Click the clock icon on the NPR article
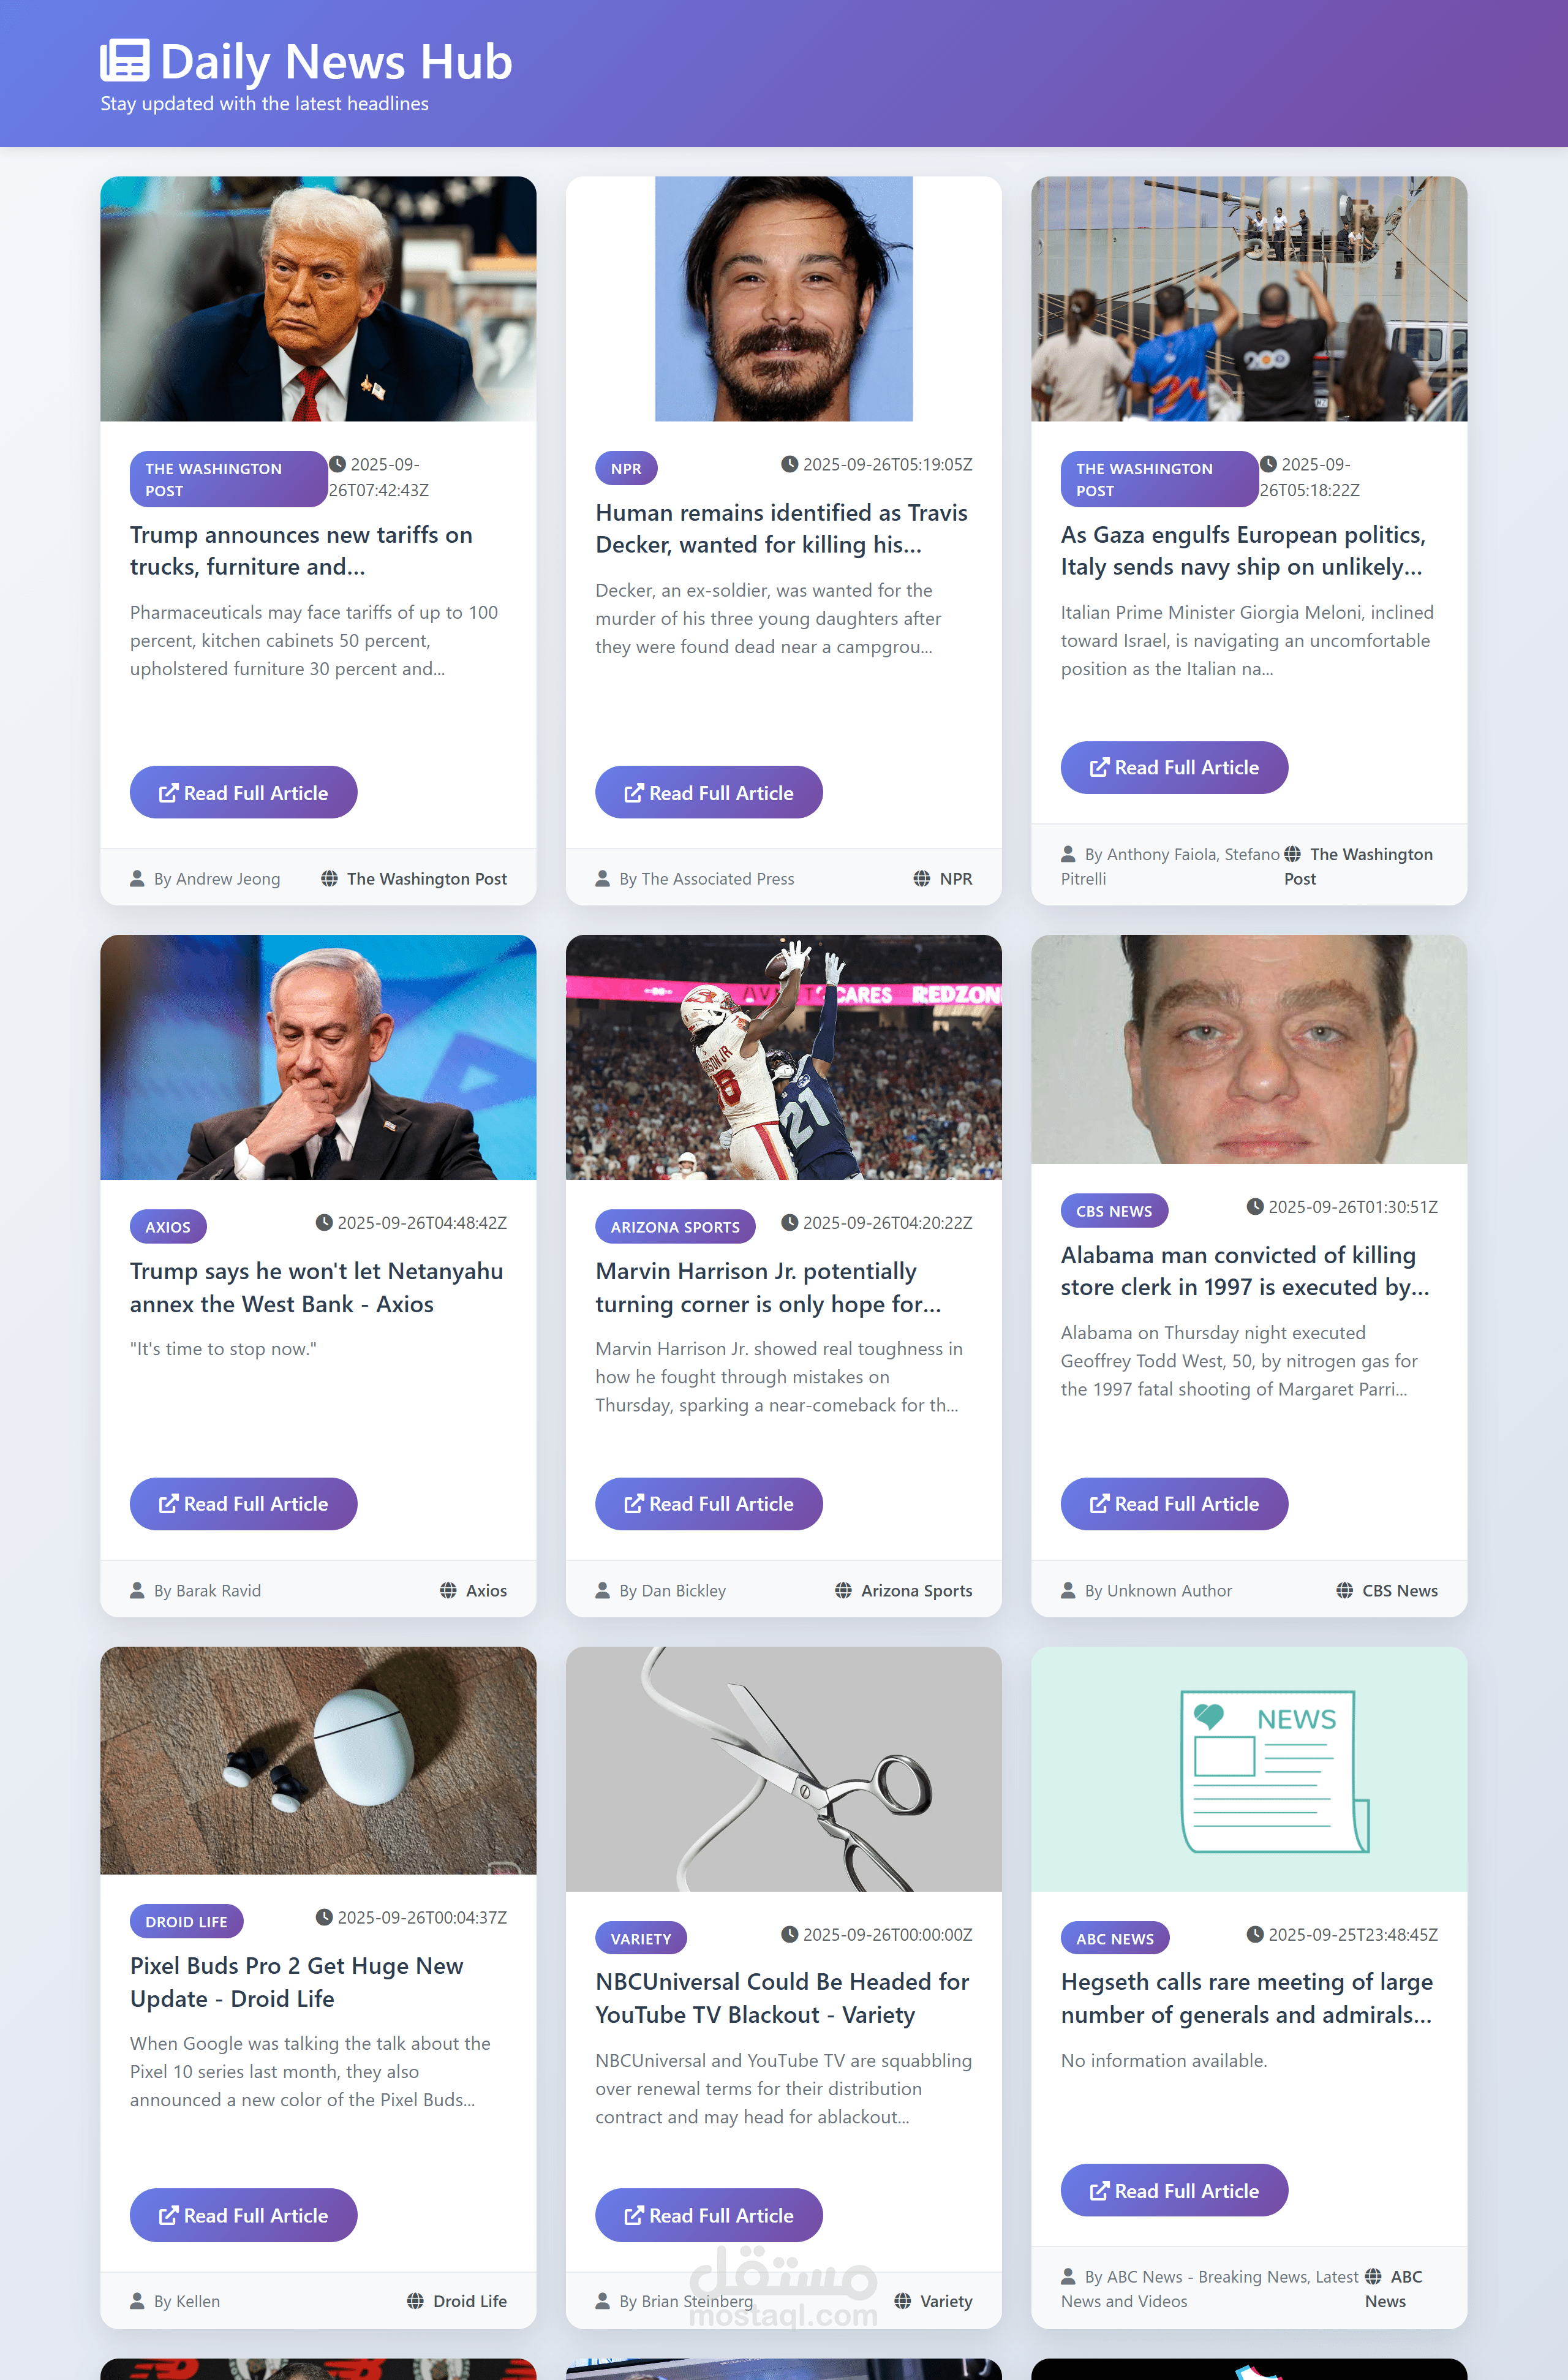Image resolution: width=1568 pixels, height=2380 pixels. (789, 464)
